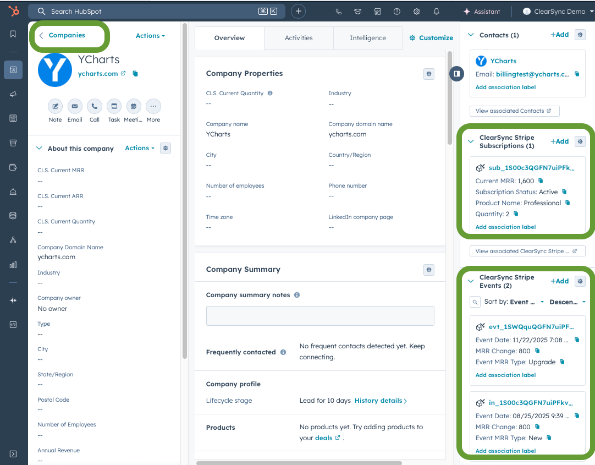Click +Add in ClearSync Stripe Events

coord(560,281)
